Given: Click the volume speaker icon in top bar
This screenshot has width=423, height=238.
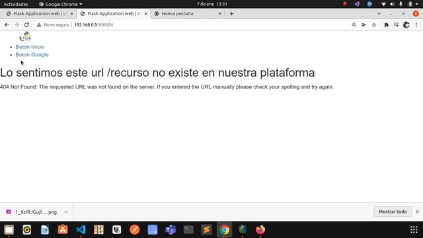Looking at the screenshot, I should 392,4.
